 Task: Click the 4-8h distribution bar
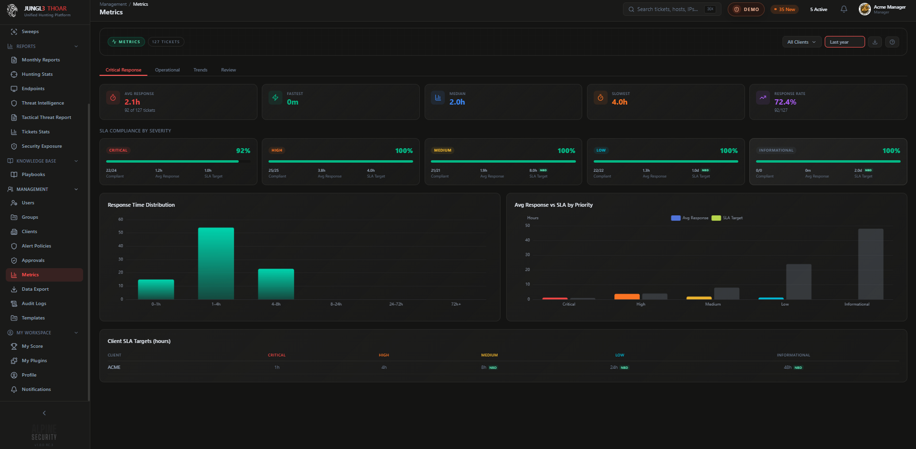(x=276, y=284)
